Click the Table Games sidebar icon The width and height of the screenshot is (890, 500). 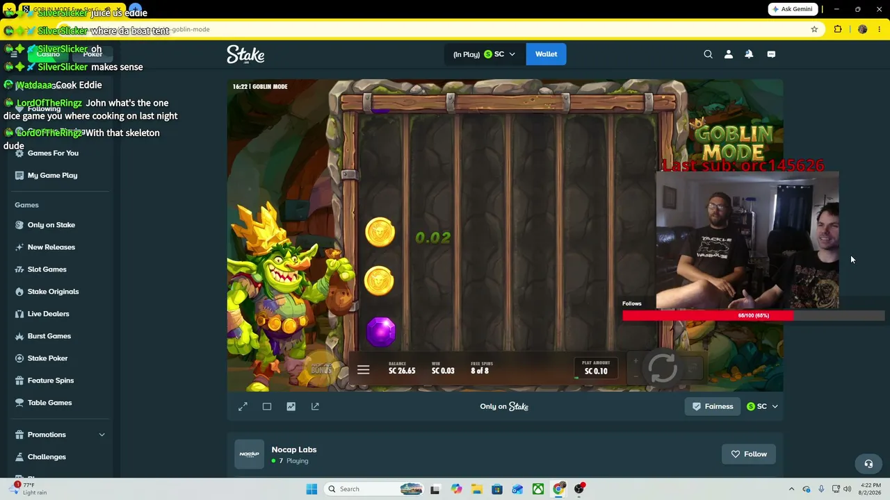(19, 403)
